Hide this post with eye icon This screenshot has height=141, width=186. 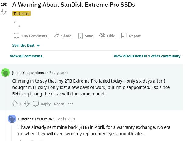[x=107, y=36]
